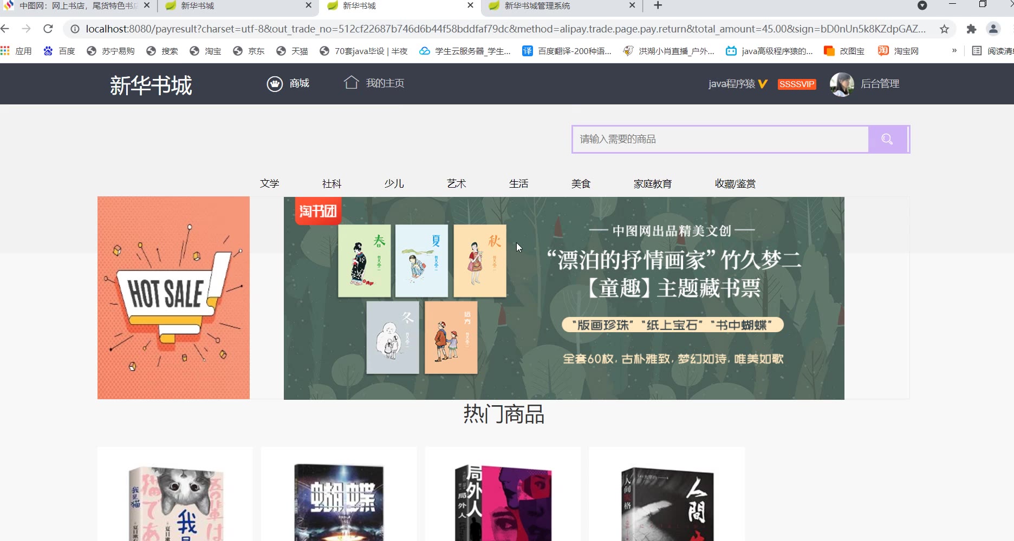This screenshot has width=1014, height=541.
Task: Open the java高级程序猿 bookmark
Action: (x=769, y=51)
